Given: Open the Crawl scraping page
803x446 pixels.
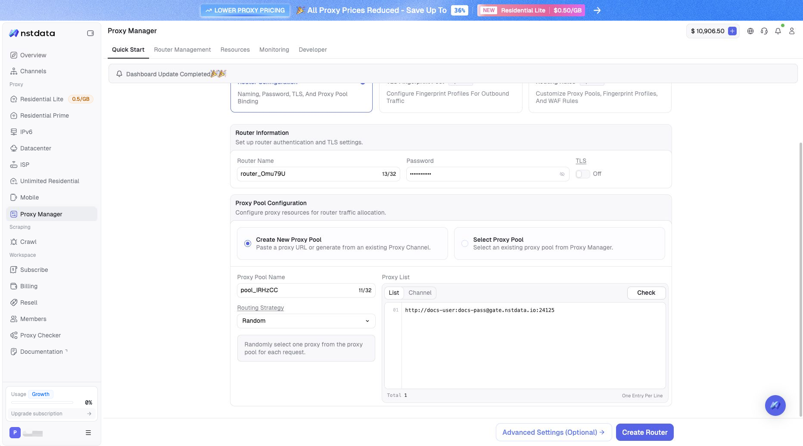Looking at the screenshot, I should click(x=52, y=242).
